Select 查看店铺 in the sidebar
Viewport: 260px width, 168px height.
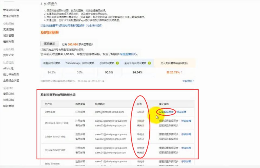[x=8, y=94]
